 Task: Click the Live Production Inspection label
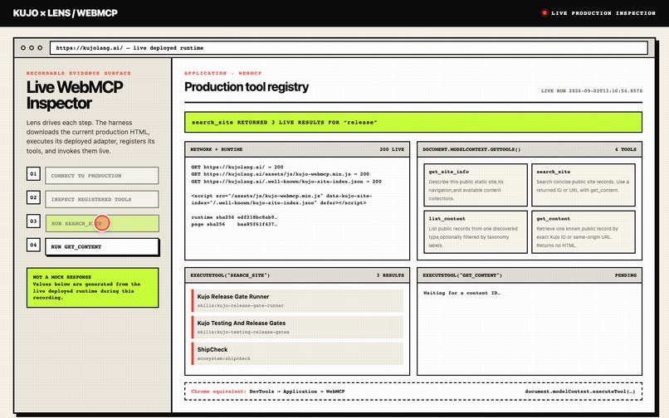(x=603, y=13)
